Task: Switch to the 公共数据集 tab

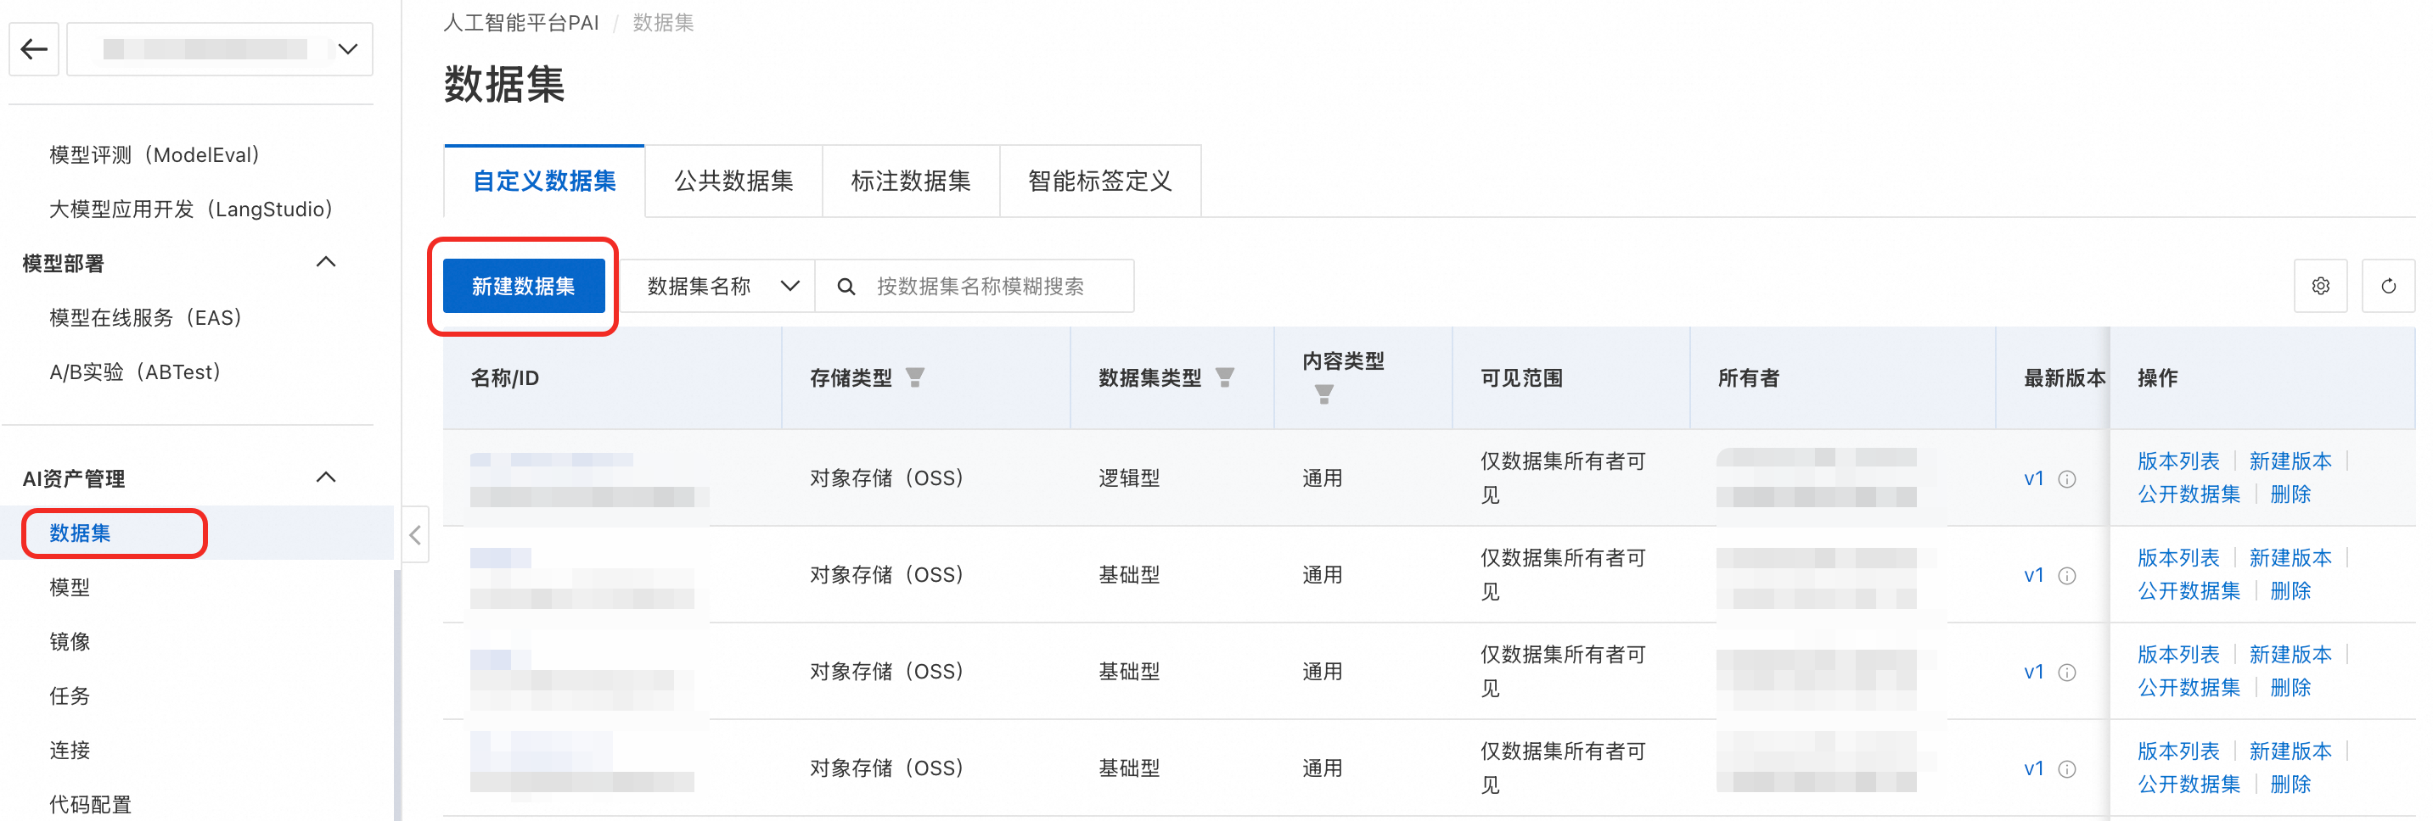Action: [x=733, y=182]
